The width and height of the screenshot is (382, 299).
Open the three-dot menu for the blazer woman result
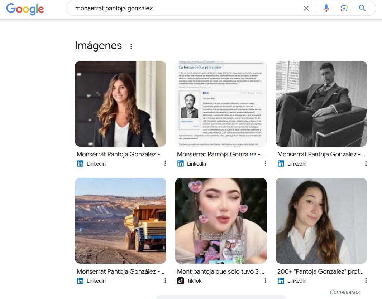(x=165, y=163)
